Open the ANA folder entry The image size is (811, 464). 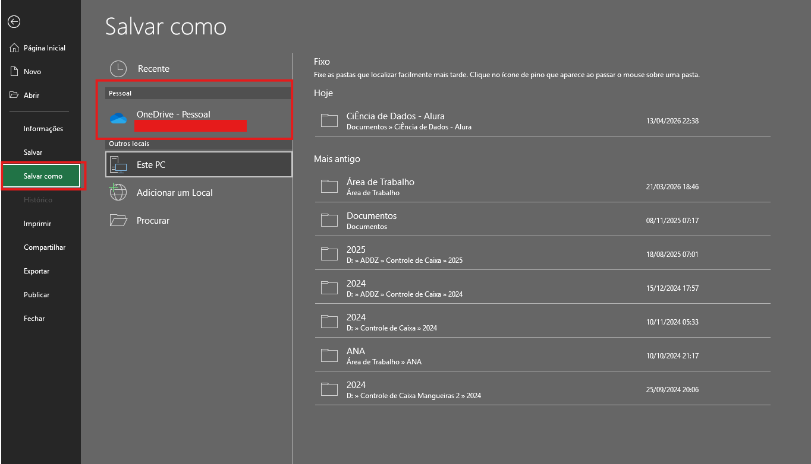(x=356, y=355)
